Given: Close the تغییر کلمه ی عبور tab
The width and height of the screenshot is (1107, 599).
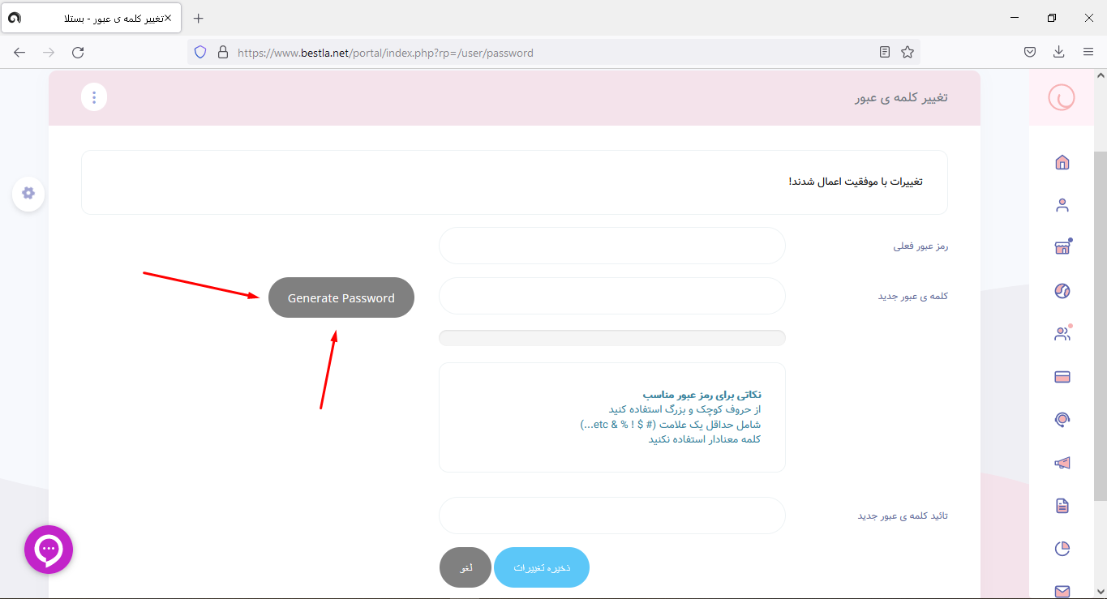Looking at the screenshot, I should (168, 18).
